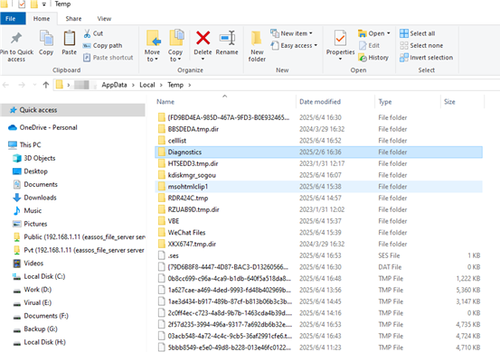This screenshot has height=352, width=500.
Task: Click the Back navigation arrow
Action: tap(5, 85)
